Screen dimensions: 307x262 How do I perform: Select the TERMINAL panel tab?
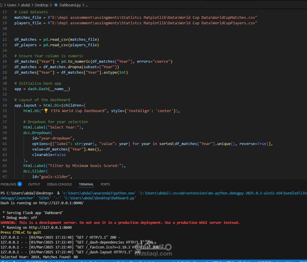(x=86, y=184)
